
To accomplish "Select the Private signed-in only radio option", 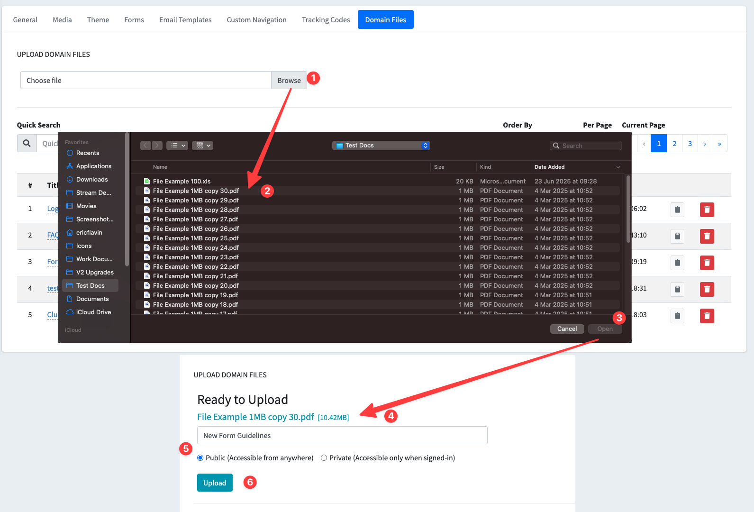I will (324, 458).
